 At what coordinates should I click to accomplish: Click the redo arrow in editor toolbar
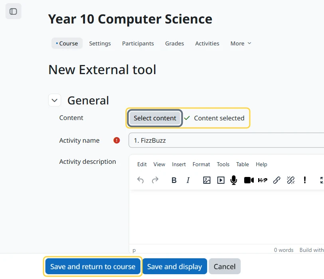coord(155,180)
